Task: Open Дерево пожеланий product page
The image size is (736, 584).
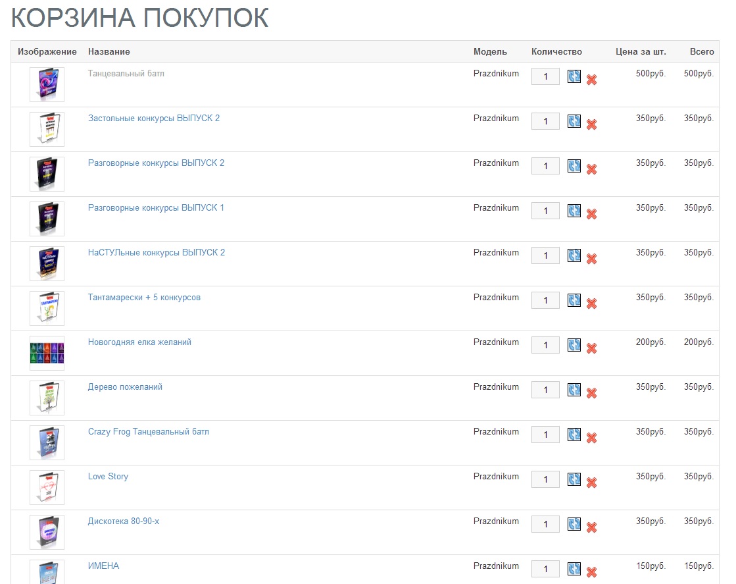Action: [125, 387]
